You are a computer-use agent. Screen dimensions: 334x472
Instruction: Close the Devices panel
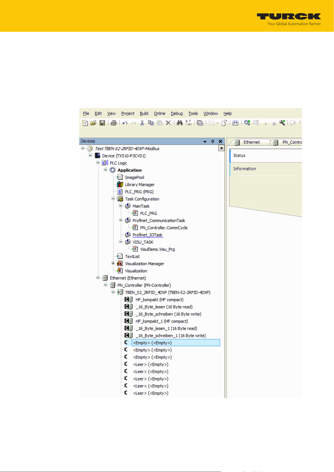click(220, 141)
